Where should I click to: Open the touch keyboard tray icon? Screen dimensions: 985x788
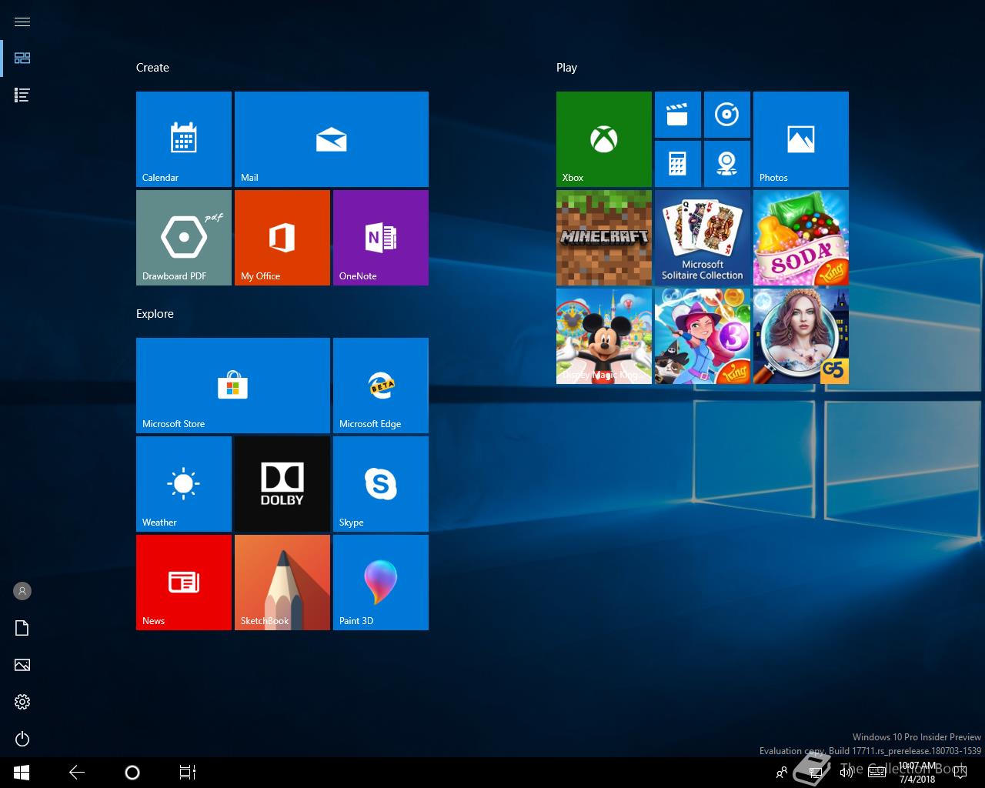pyautogui.click(x=876, y=773)
